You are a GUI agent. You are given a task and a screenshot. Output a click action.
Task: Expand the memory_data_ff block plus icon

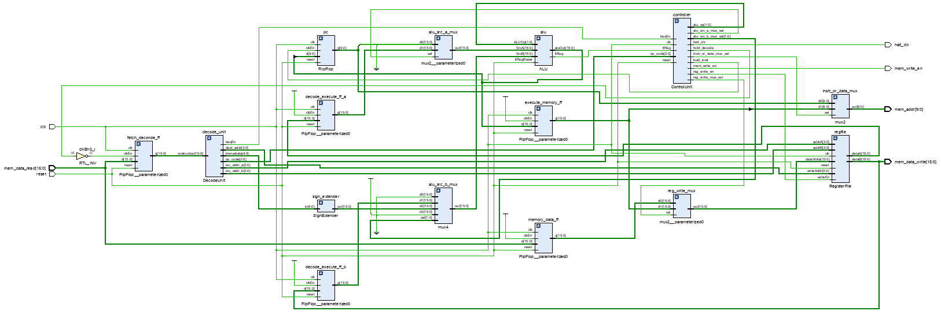pyautogui.click(x=538, y=226)
